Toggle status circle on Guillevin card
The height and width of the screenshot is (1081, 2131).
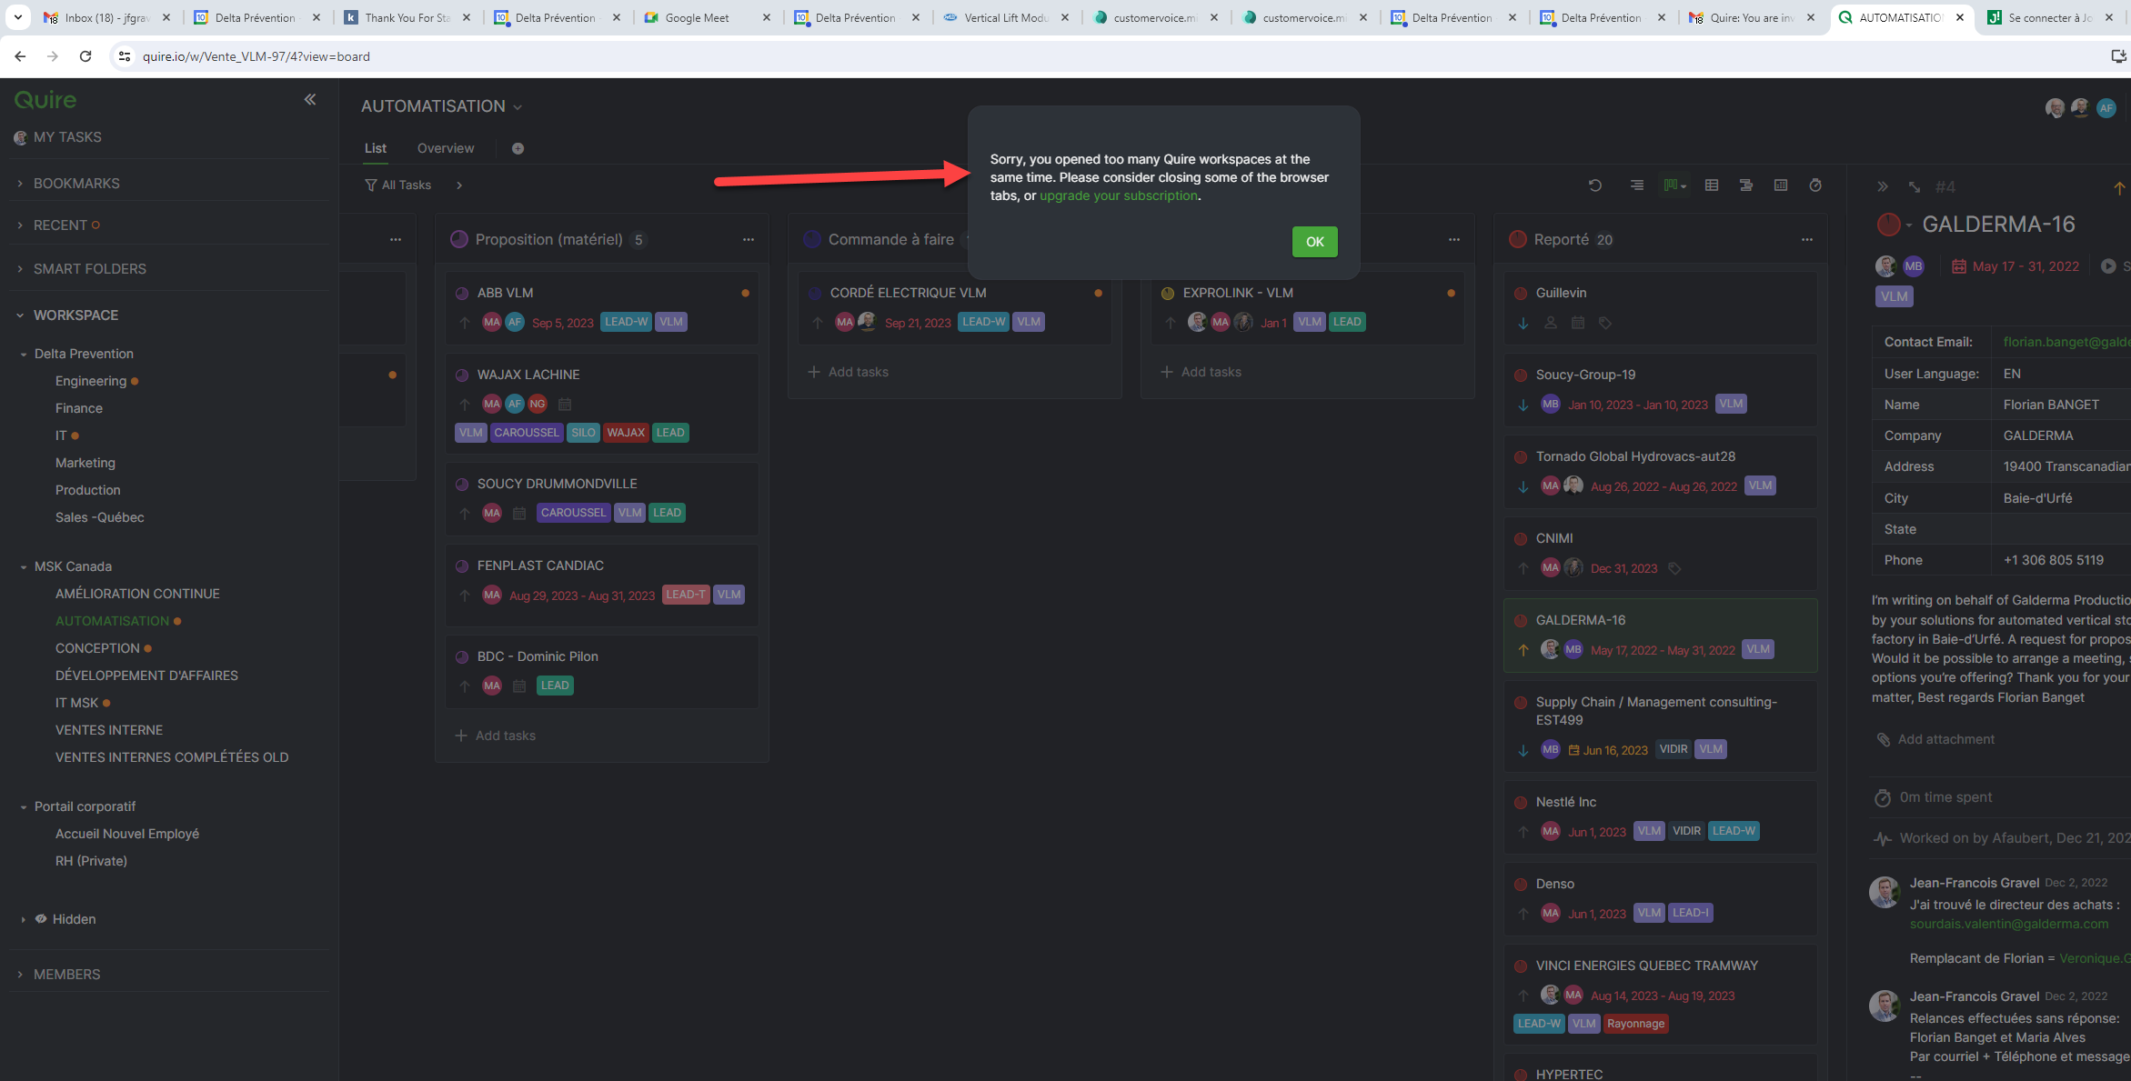point(1521,294)
